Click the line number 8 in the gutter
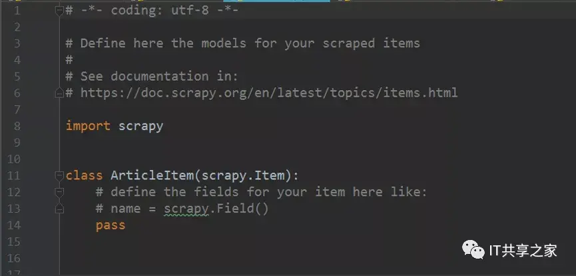This screenshot has height=276, width=576. (x=17, y=126)
